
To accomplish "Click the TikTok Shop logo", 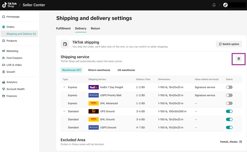I will point(9,5).
